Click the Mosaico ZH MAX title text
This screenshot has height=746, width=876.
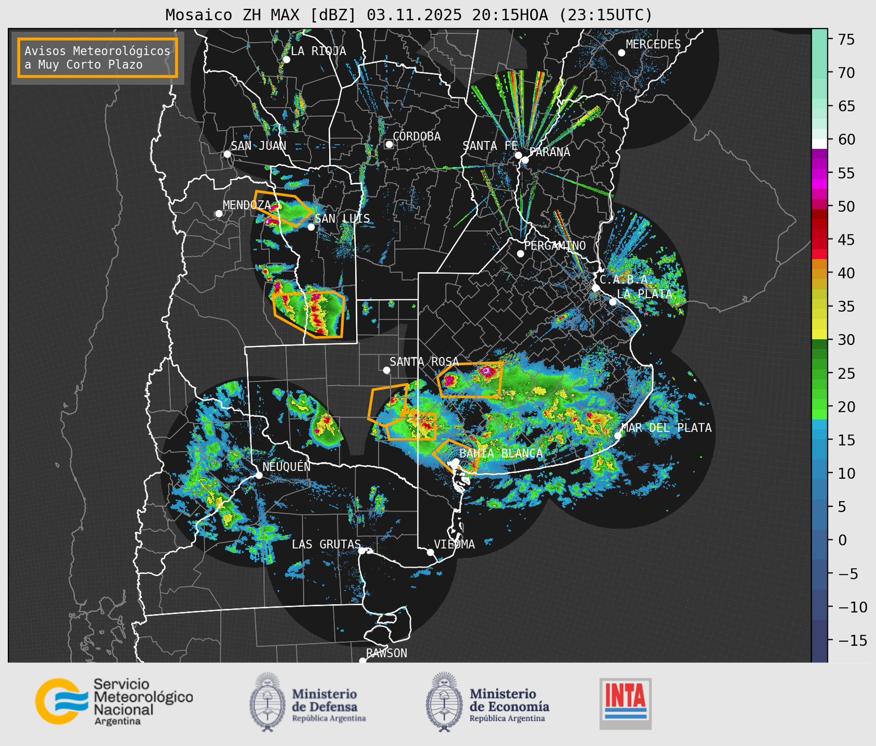408,15
